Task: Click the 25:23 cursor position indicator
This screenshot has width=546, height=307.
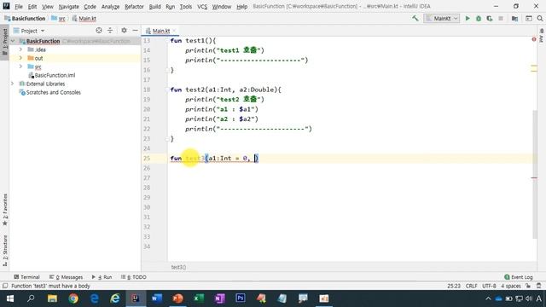Action: point(454,286)
